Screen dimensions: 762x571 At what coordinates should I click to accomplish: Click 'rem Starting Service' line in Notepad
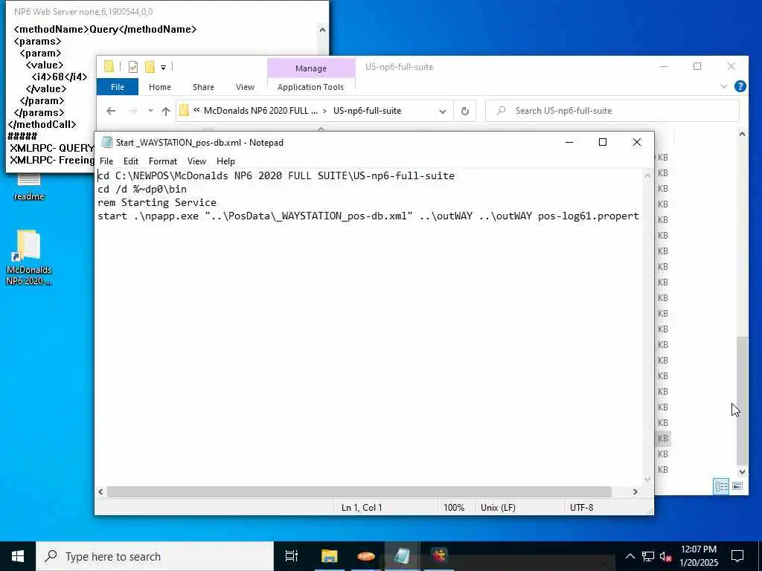point(157,202)
